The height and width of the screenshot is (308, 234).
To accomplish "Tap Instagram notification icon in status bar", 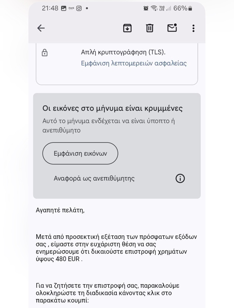I will (79, 8).
